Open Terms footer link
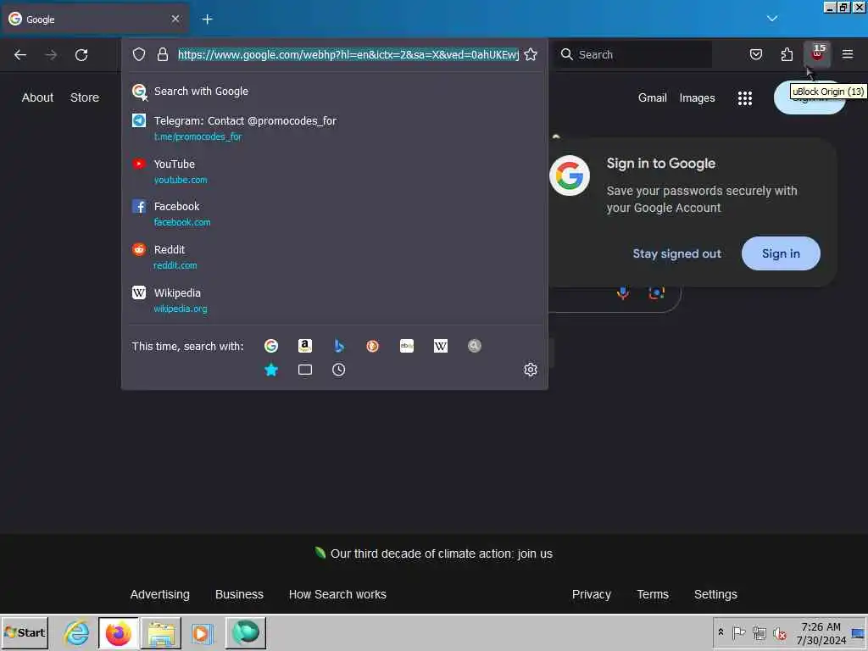 pos(653,594)
